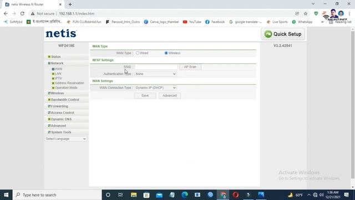This screenshot has height=200, width=355.
Task: Open Microsoft Store from taskbar
Action: point(146,195)
